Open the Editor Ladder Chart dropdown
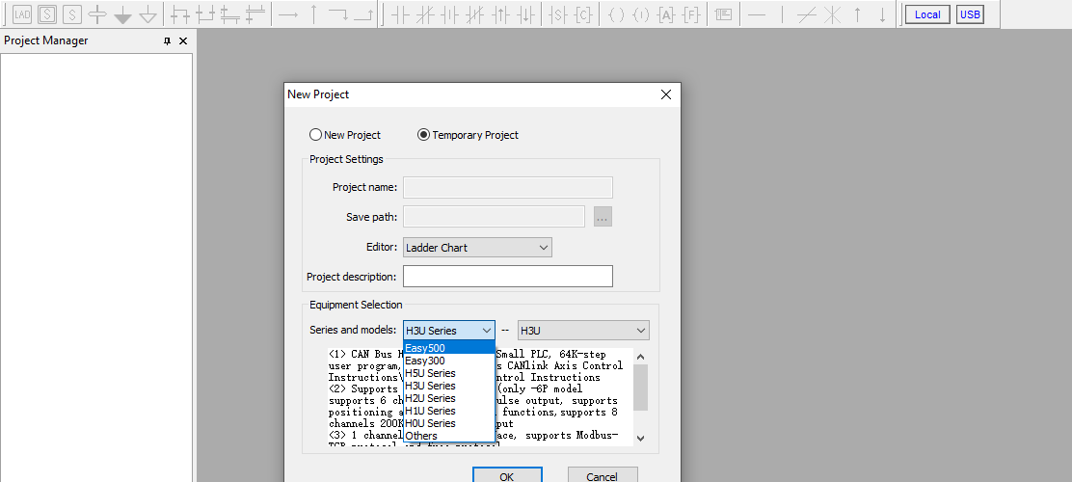The width and height of the screenshot is (1072, 482). (x=477, y=248)
